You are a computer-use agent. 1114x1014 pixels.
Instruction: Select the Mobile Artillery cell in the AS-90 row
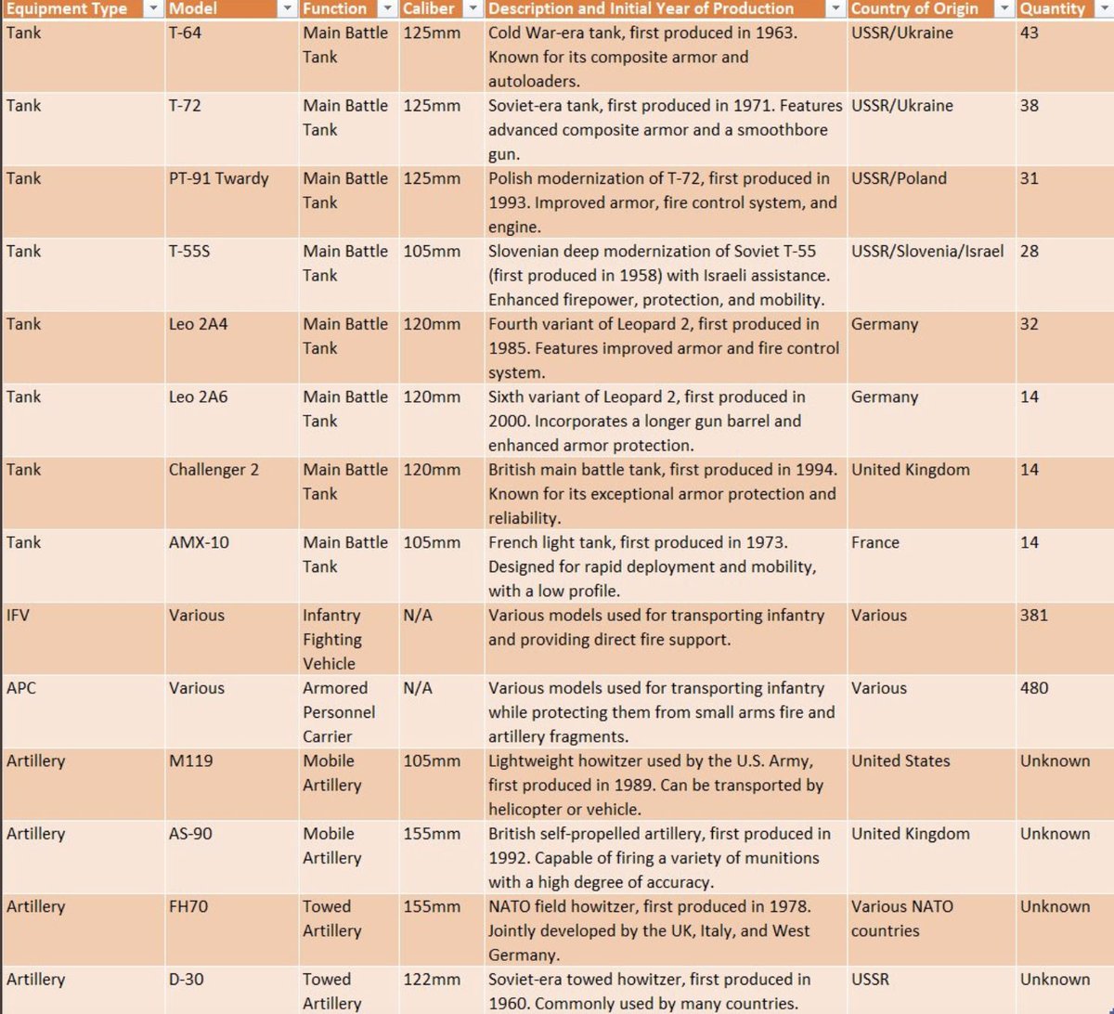[349, 858]
